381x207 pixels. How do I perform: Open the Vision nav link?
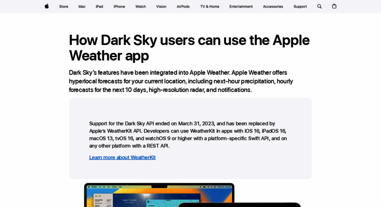(x=161, y=6)
